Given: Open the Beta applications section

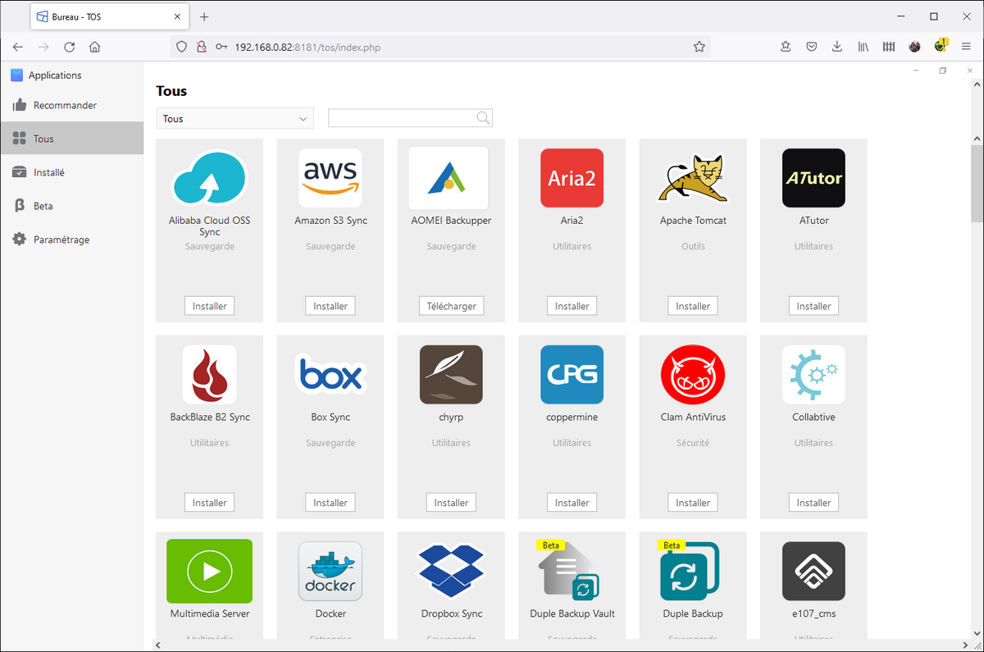Looking at the screenshot, I should 72,206.
